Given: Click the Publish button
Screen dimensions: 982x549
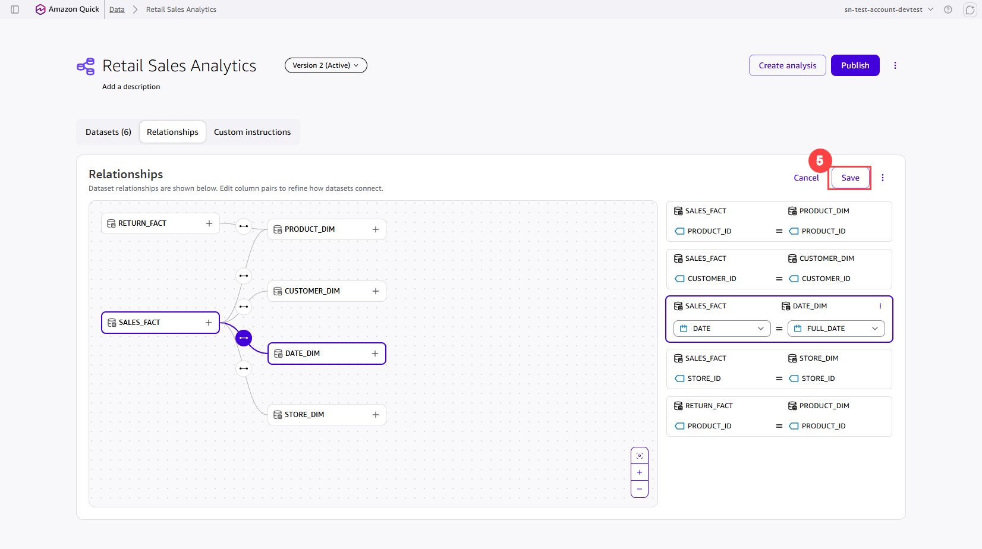Looking at the screenshot, I should click(855, 65).
